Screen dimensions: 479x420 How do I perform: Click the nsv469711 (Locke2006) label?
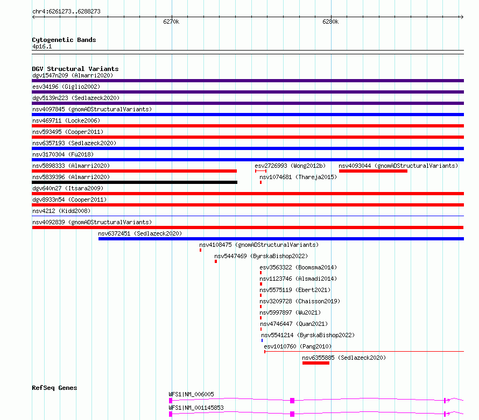66,120
